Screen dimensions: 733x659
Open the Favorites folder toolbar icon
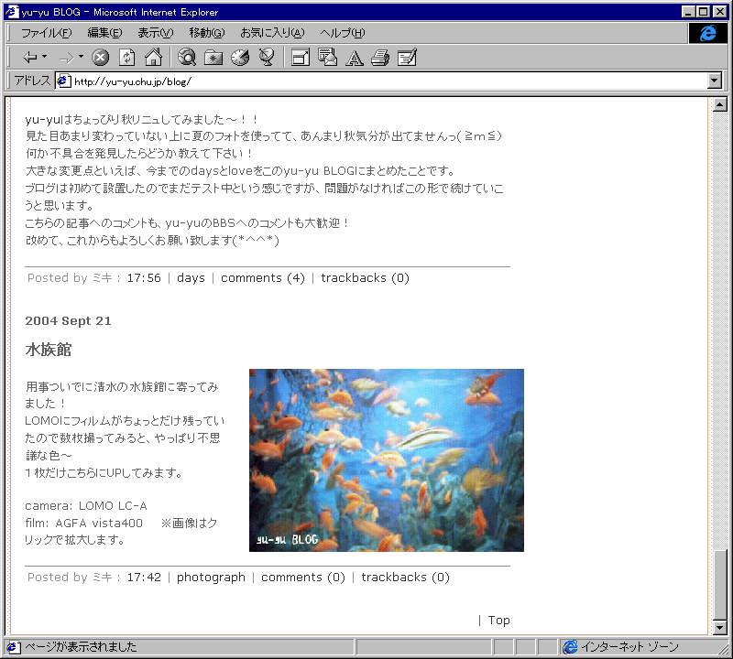[213, 58]
